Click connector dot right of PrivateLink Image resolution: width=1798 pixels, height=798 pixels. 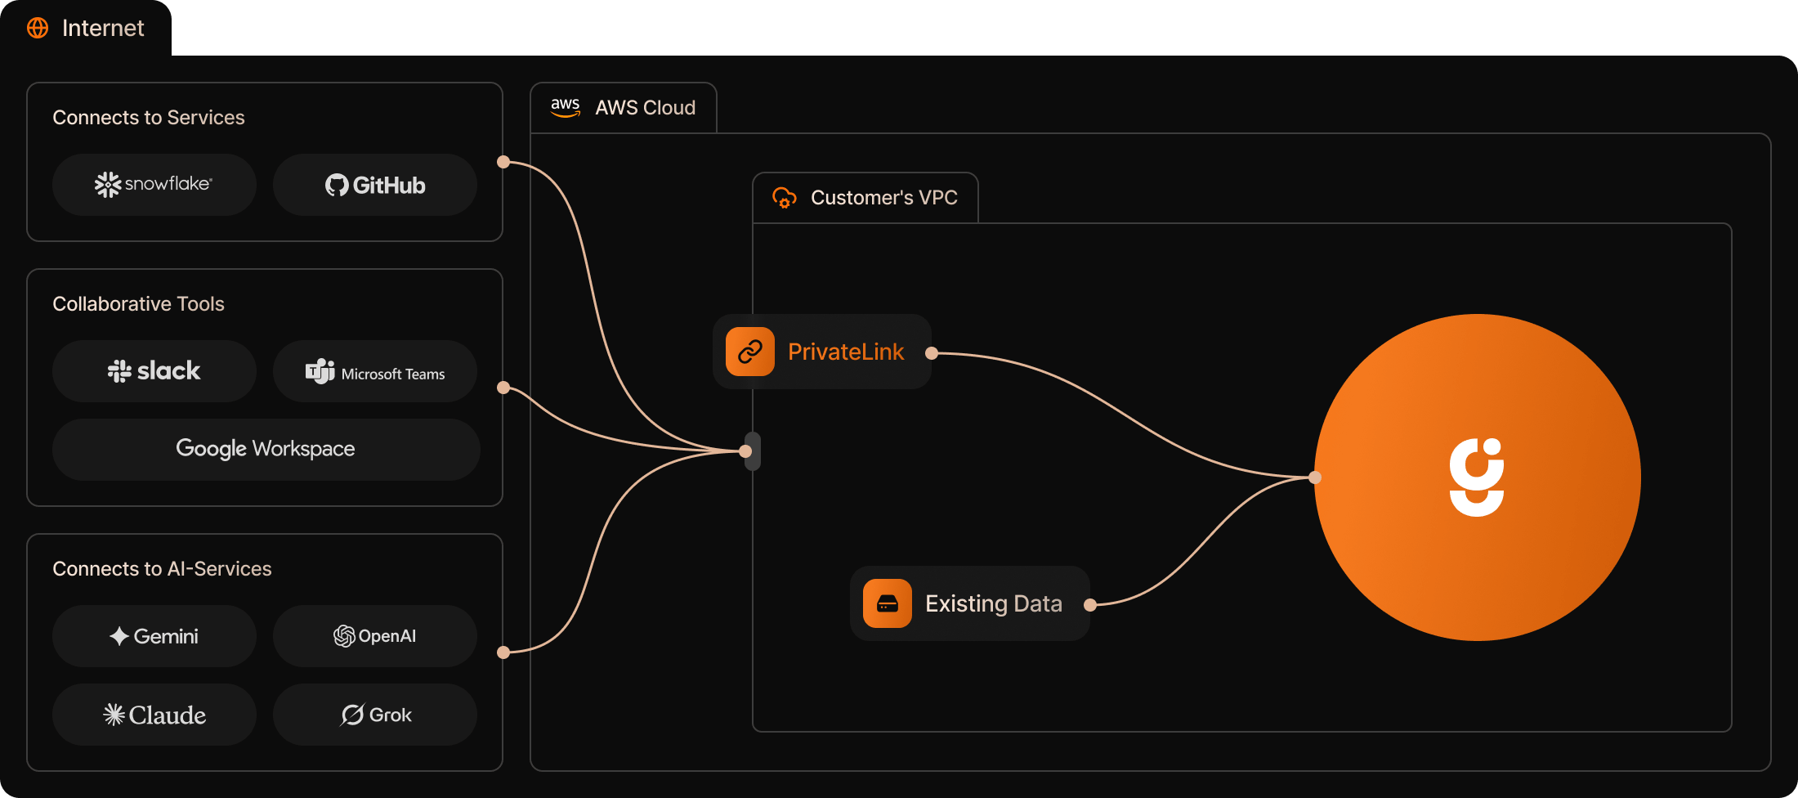point(932,353)
